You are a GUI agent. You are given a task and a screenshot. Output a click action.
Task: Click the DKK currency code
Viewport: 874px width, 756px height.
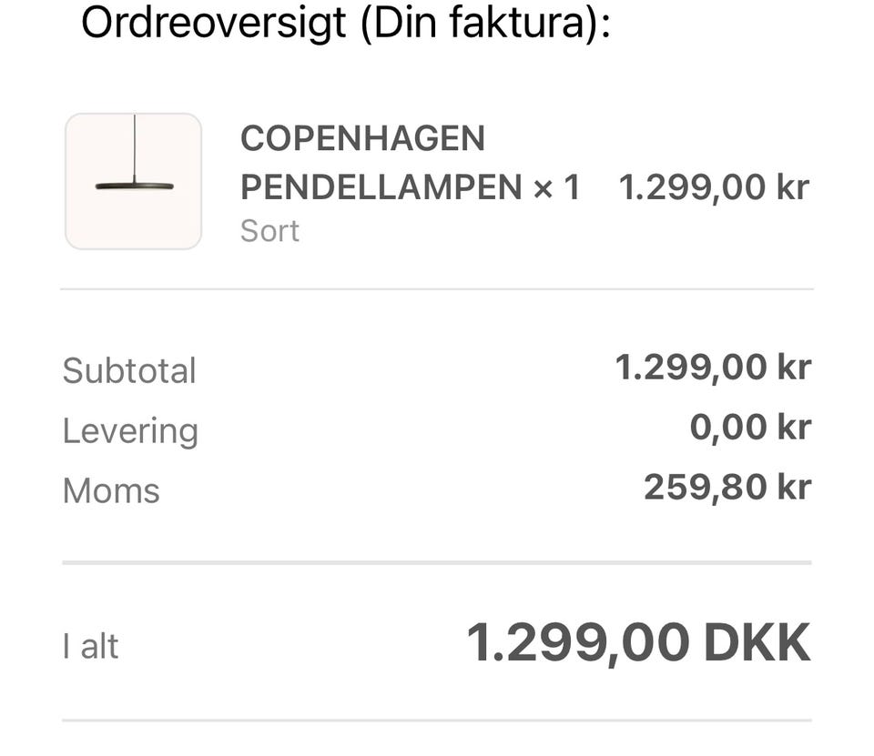point(757,643)
